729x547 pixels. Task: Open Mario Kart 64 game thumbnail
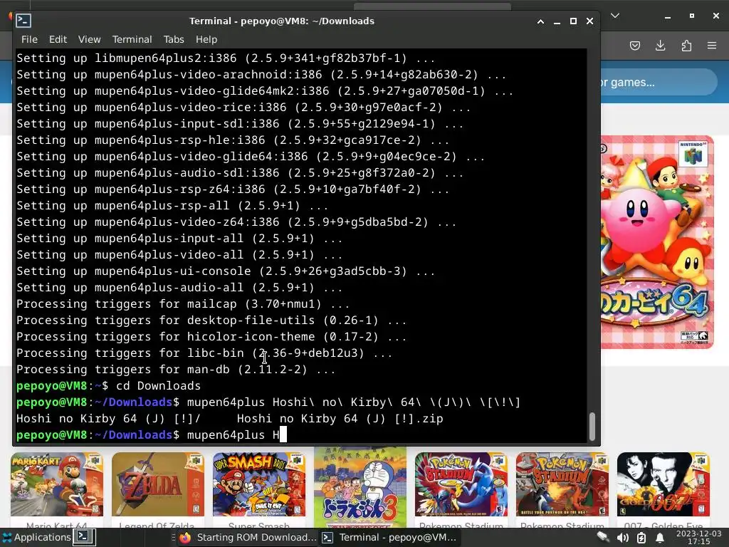coord(57,484)
